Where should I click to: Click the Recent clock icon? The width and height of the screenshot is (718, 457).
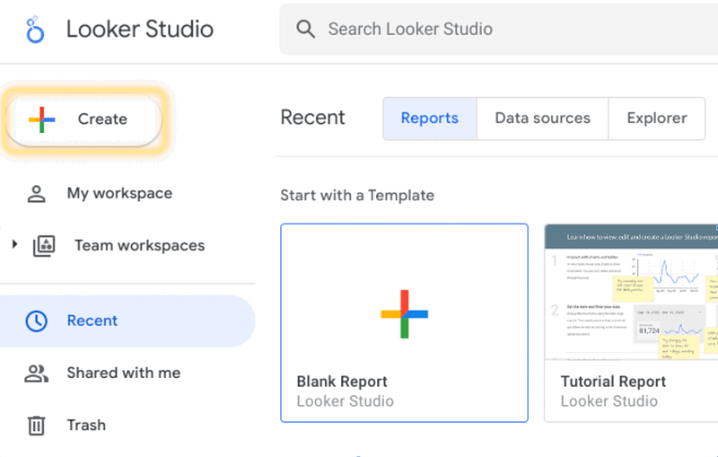pos(37,321)
